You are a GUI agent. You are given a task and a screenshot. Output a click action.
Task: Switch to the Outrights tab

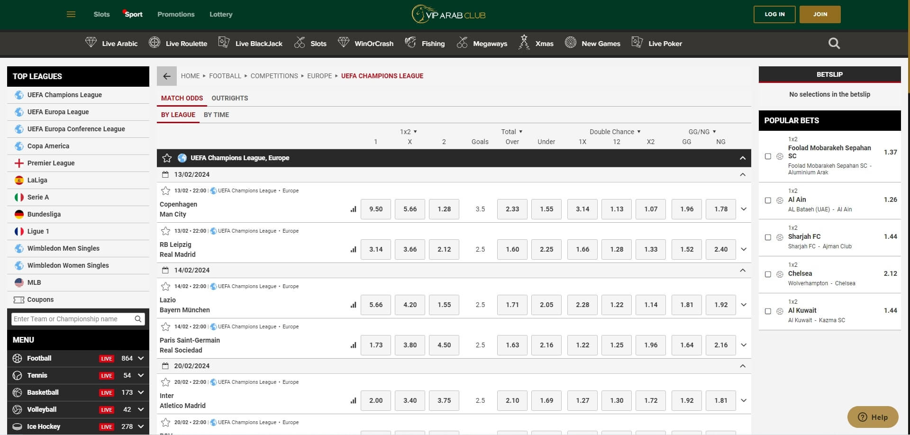click(x=229, y=98)
